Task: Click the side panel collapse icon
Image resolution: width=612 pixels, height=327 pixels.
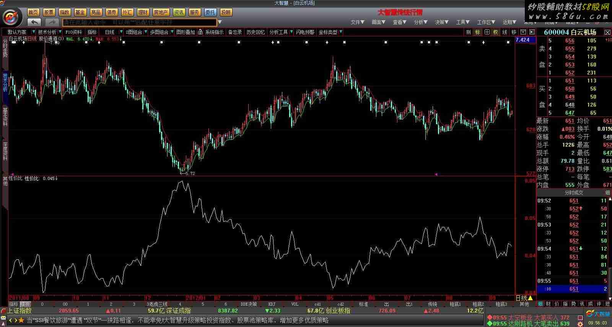Action: 531,32
